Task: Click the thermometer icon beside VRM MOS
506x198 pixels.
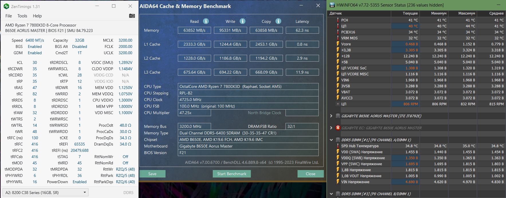Action: point(338,38)
